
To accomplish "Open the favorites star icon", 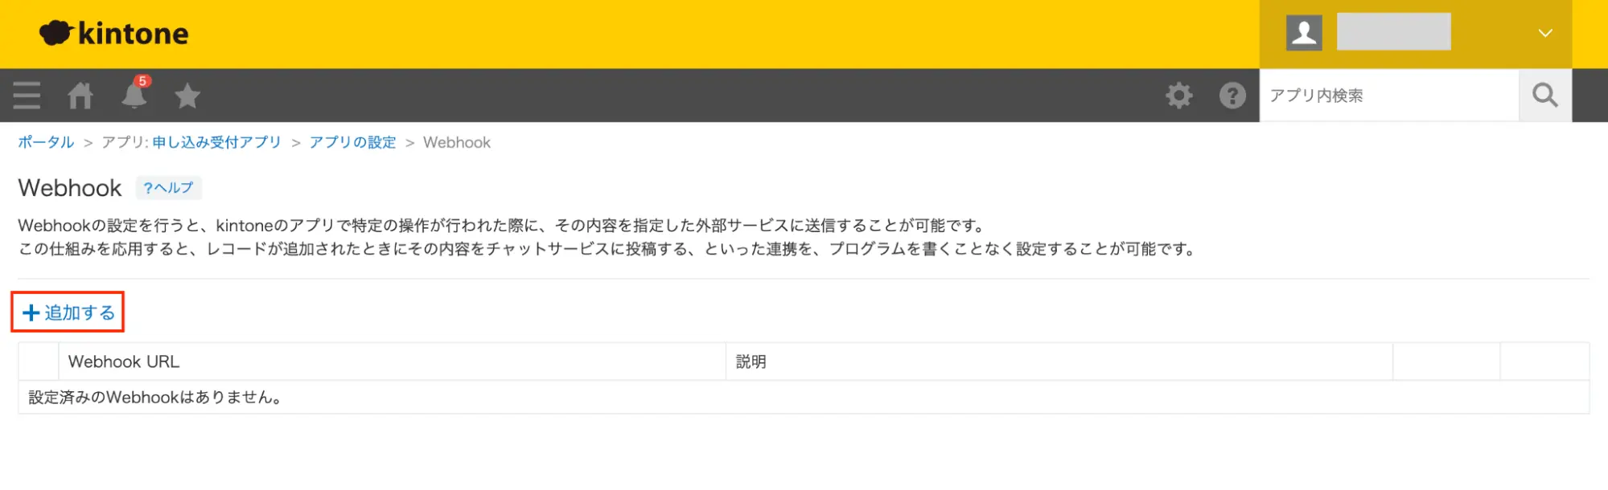I will (187, 96).
